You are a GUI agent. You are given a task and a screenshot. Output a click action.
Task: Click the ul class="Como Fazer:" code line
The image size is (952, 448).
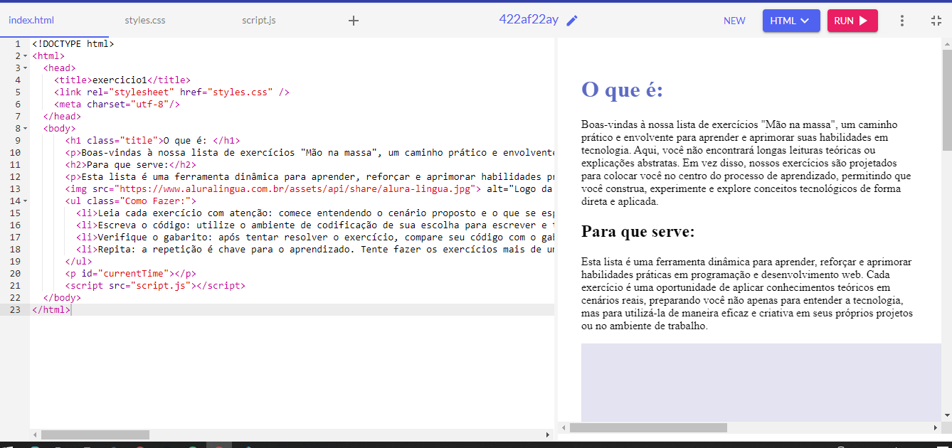coord(130,201)
